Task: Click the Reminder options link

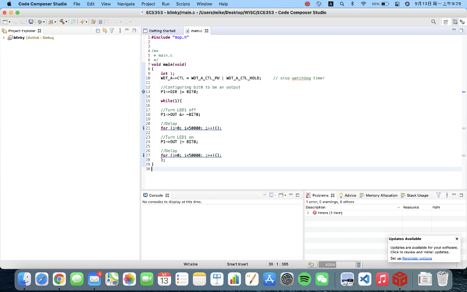Action: pyautogui.click(x=417, y=258)
